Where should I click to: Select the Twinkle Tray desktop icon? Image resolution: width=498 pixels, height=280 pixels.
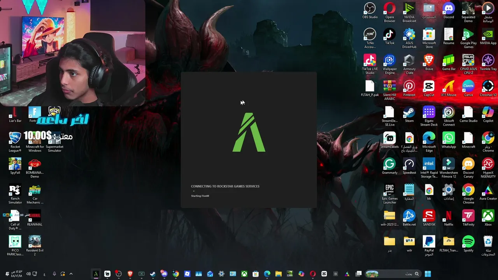click(488, 63)
